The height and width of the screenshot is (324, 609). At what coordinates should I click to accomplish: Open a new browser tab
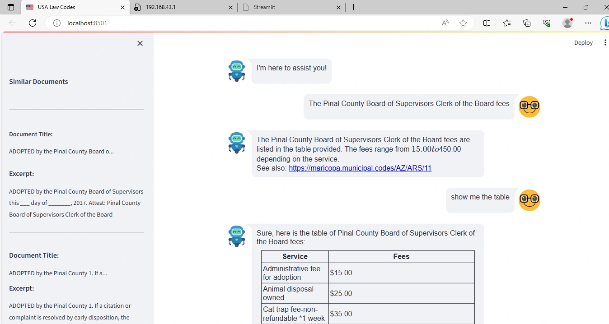pos(353,7)
